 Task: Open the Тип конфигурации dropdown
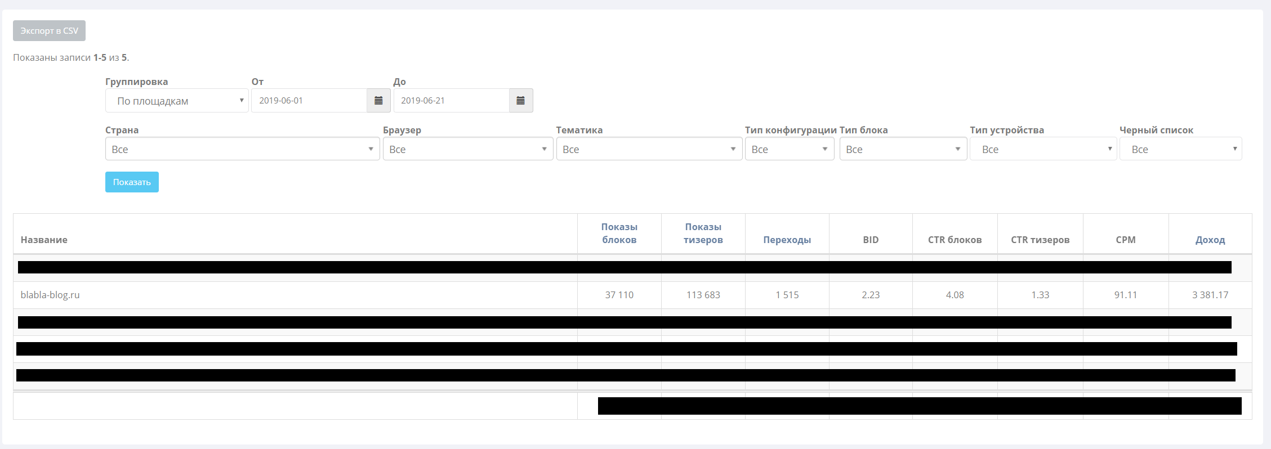click(x=790, y=149)
